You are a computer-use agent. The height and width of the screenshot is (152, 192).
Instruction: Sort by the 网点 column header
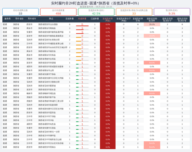click(x=51, y=19)
